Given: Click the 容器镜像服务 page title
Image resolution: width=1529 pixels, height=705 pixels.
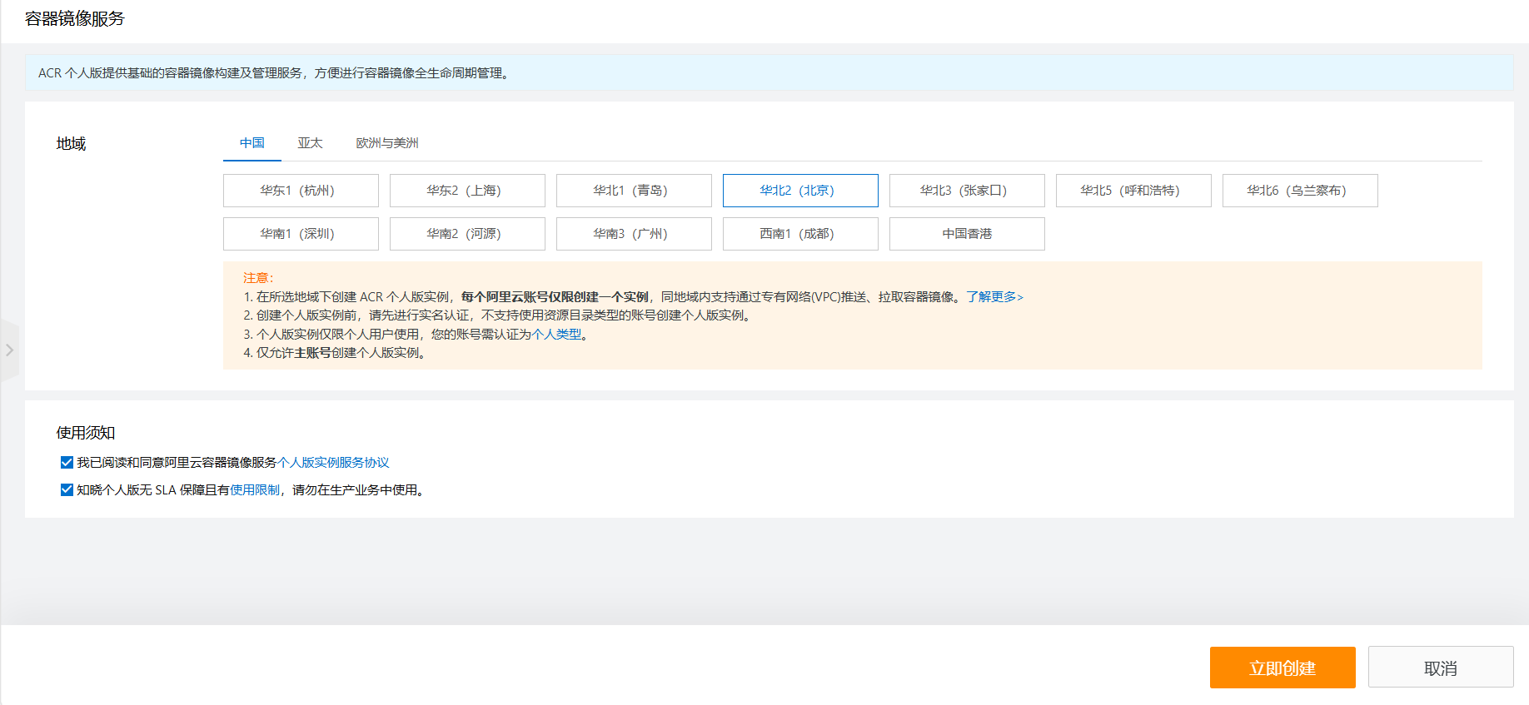Looking at the screenshot, I should [x=75, y=19].
